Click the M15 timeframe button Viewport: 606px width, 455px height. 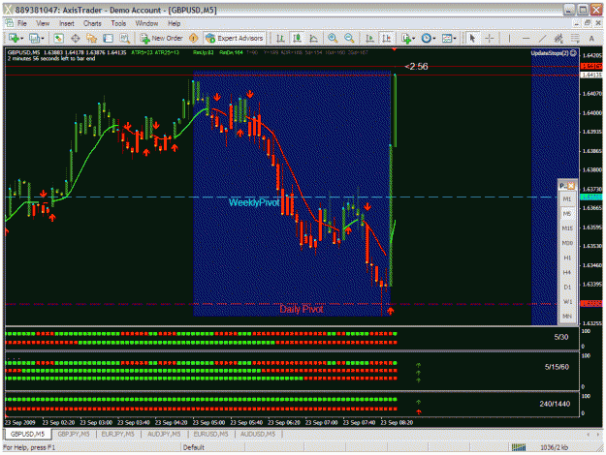567,228
